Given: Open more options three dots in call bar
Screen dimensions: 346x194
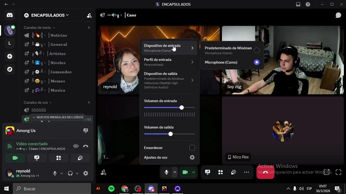Looking at the screenshot, I should click(247, 172).
